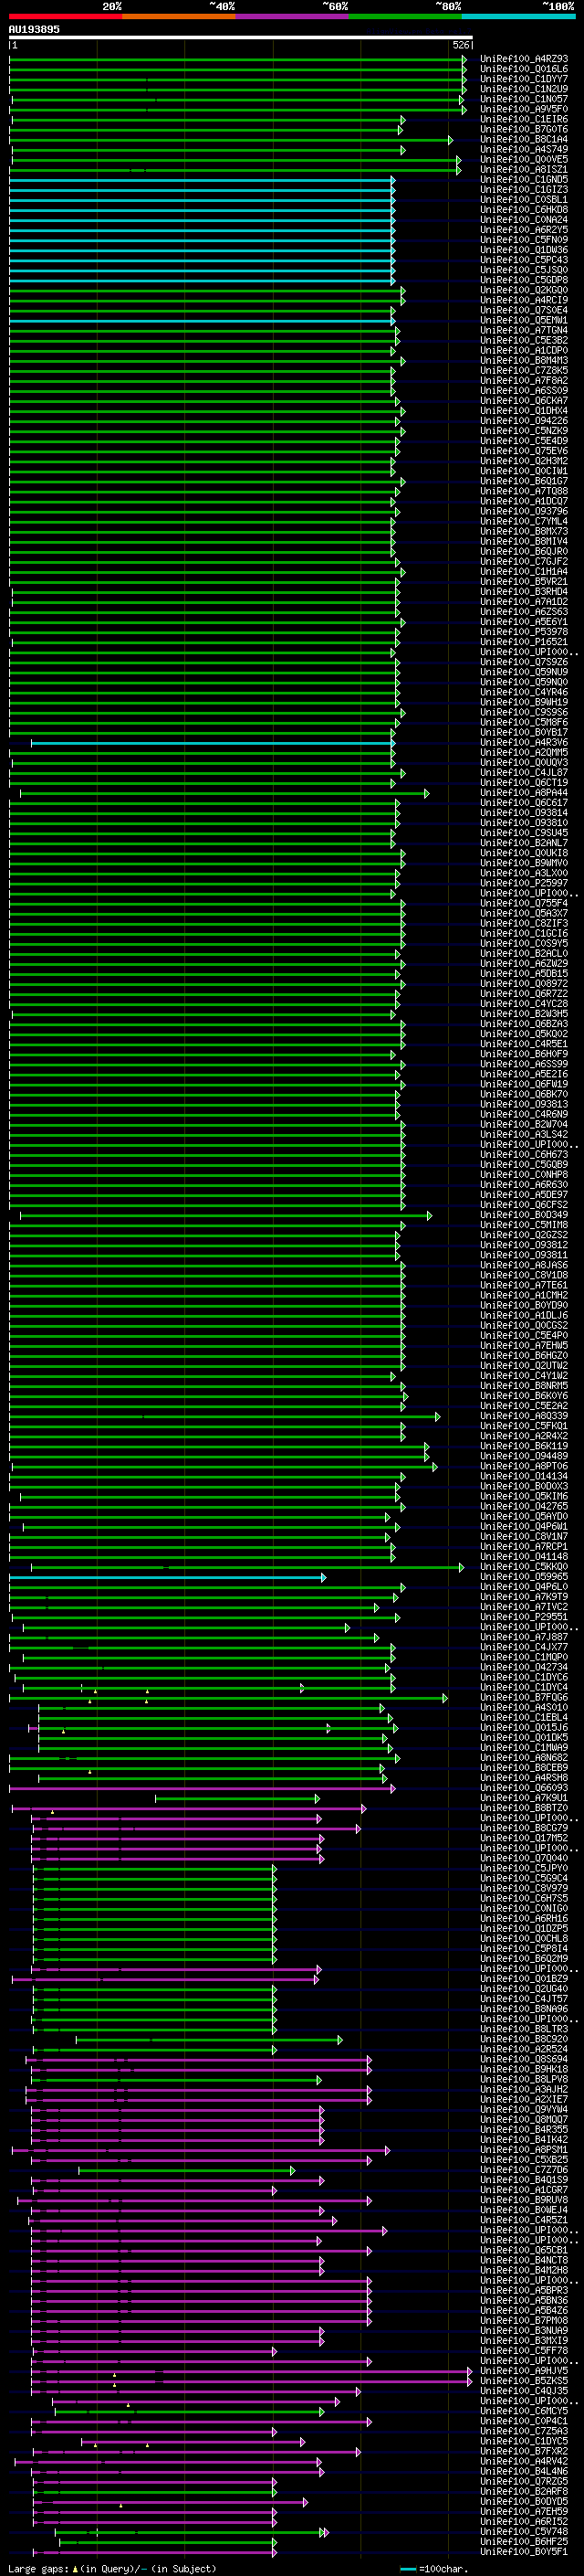
Task: Open the UniRef100_A1CDP0 hit
Action: tap(524, 350)
